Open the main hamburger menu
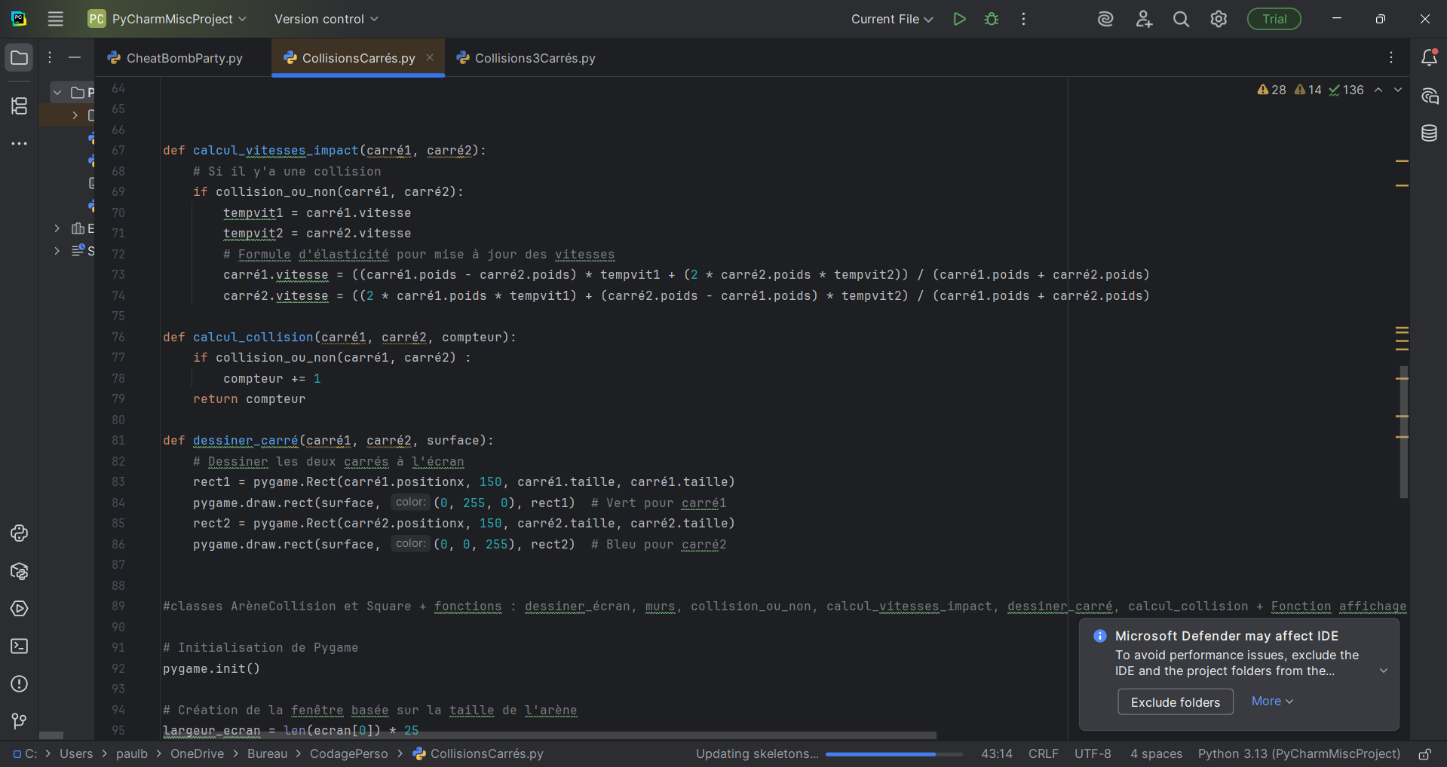 coord(55,19)
